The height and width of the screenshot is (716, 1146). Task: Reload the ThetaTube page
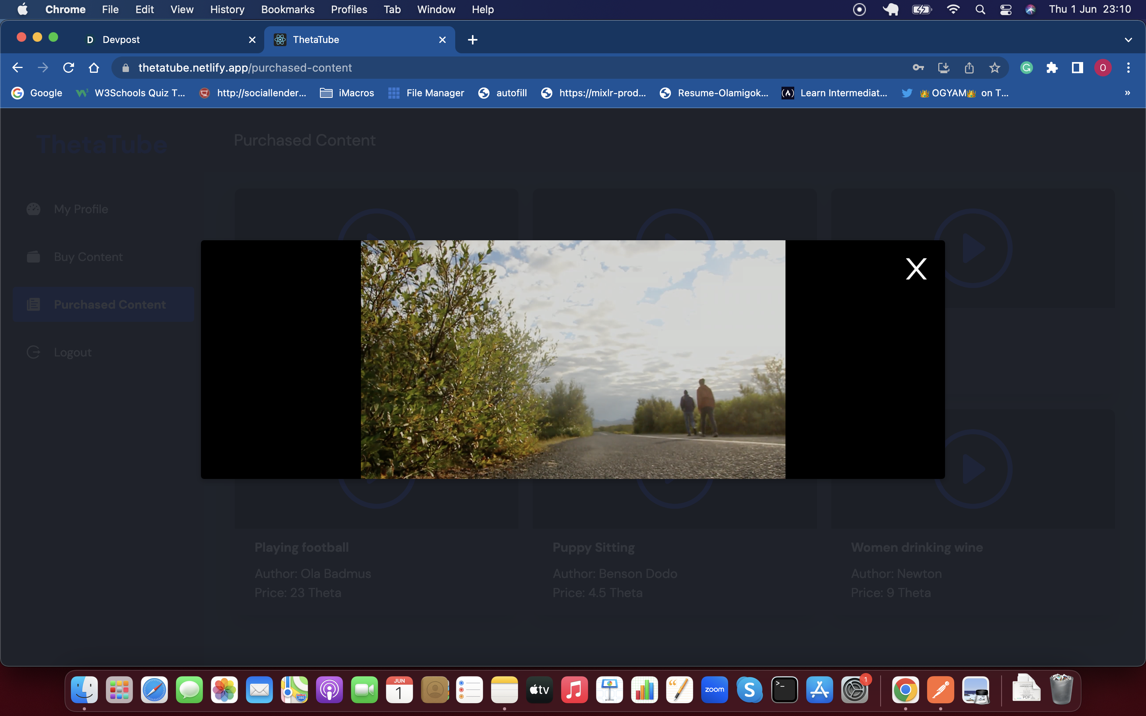click(x=69, y=68)
